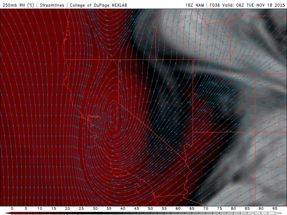Select the 85 label on the colorbar
Viewport: 287px width, 215px height.
247,209
